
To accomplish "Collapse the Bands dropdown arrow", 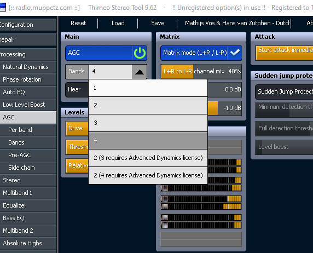I will coord(140,72).
